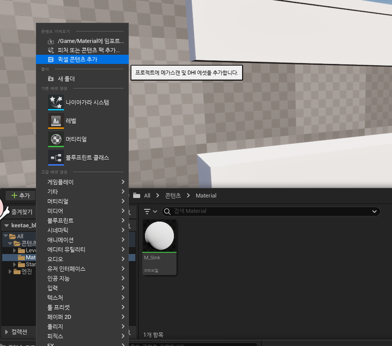
Task: Click the Material breadcrumb
Action: [206, 195]
